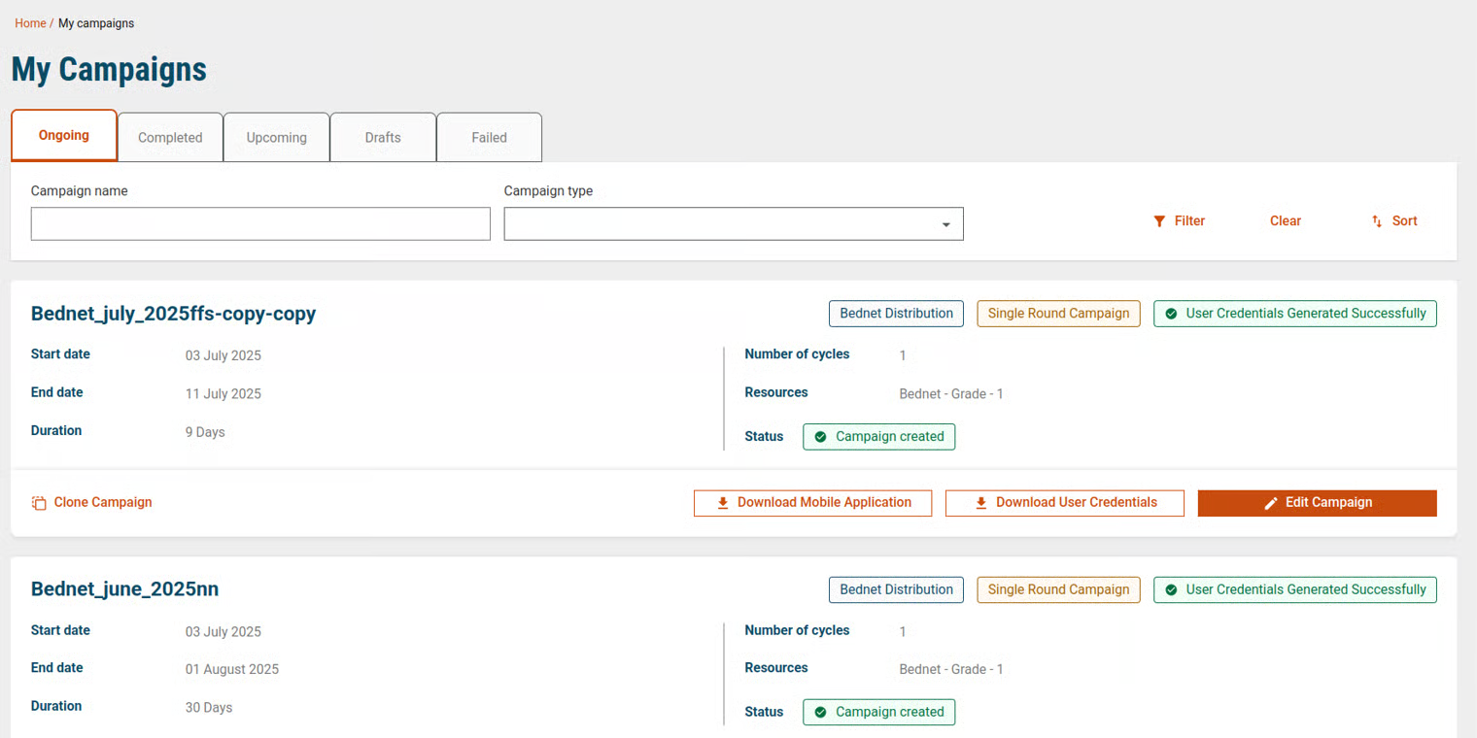Switch to the Completed tab
The image size is (1477, 738).
pyautogui.click(x=170, y=138)
